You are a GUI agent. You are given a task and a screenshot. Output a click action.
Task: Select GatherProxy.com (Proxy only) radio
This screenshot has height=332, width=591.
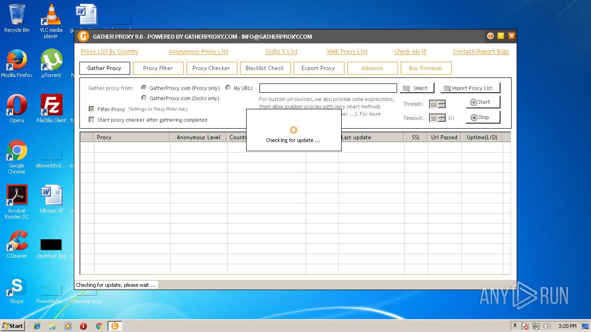(144, 88)
